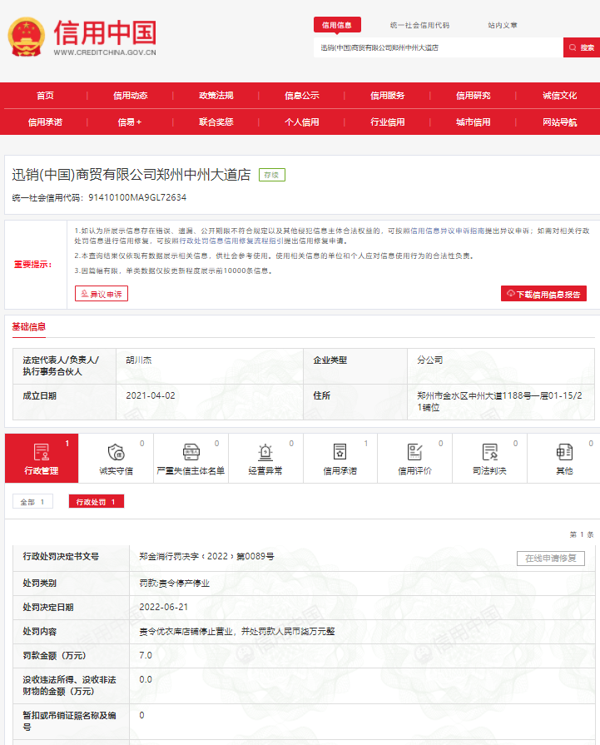Select the 信用承诺 document icon tab
Screen dimensions: 600x745
tap(340, 459)
